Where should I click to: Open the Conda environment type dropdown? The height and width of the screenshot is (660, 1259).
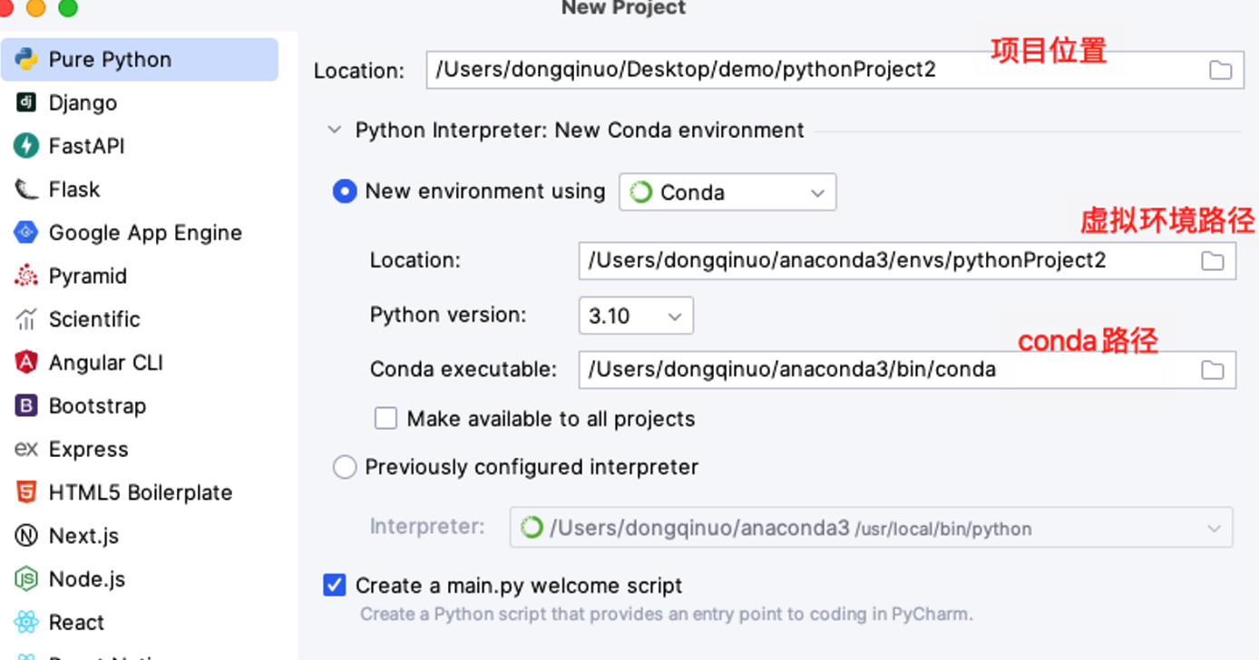tap(727, 192)
